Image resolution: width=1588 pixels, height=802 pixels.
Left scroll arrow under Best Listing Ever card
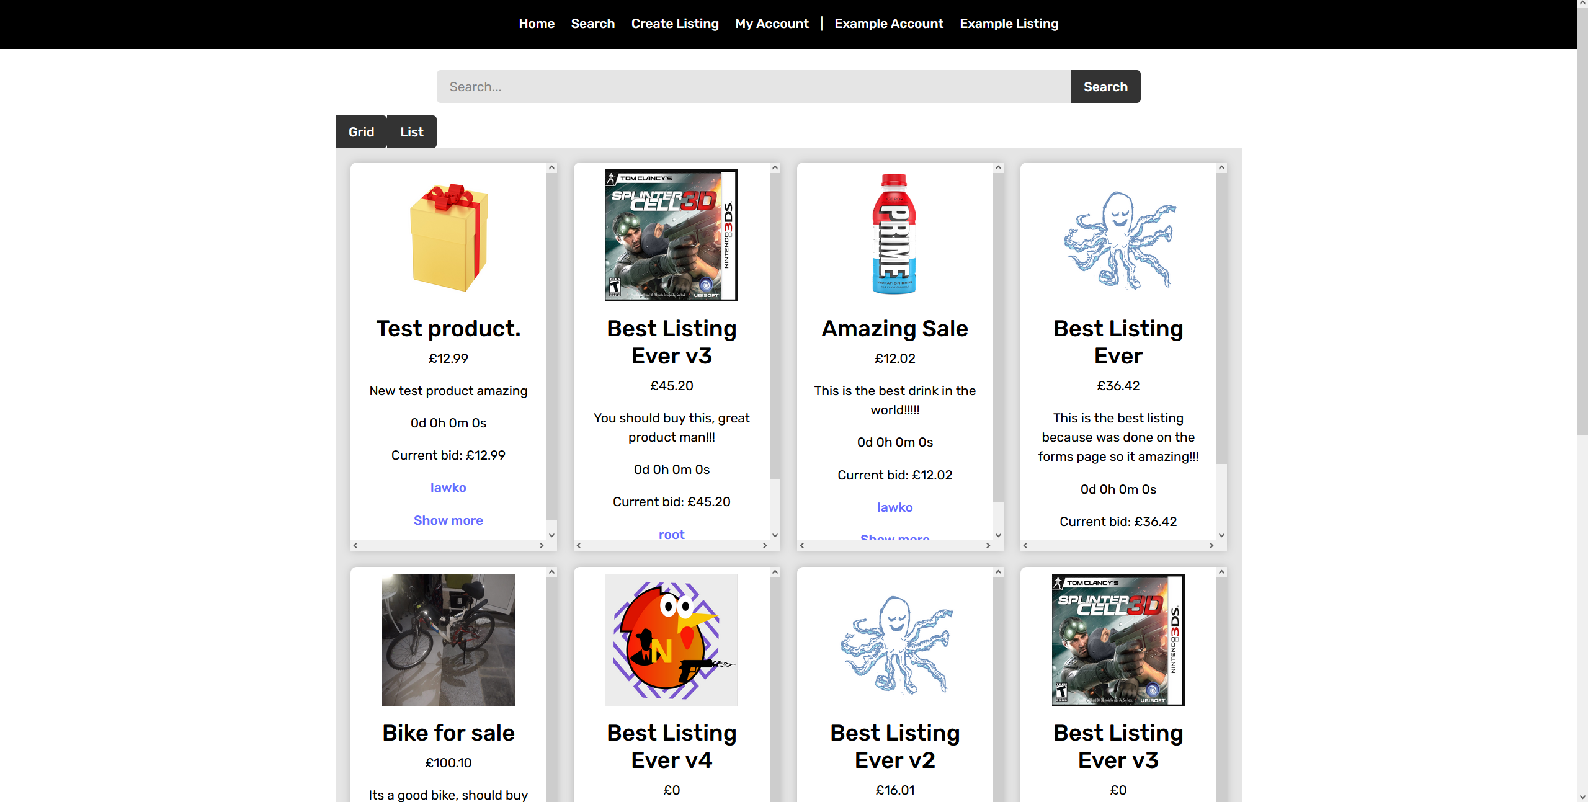[1025, 546]
